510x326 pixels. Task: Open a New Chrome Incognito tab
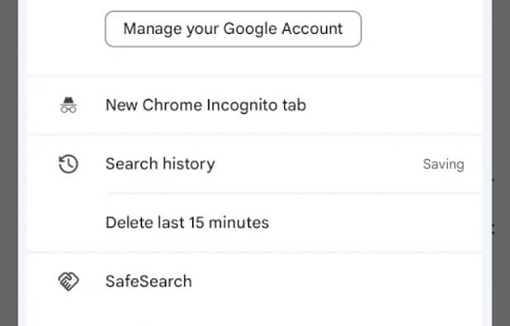click(x=254, y=105)
